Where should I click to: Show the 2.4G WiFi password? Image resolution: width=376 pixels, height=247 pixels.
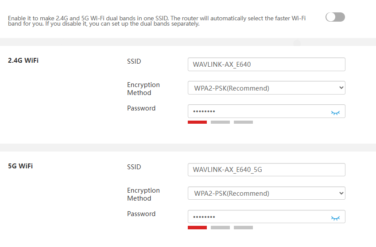(335, 113)
